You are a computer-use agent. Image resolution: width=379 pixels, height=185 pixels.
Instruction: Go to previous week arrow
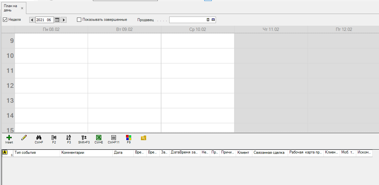(32, 20)
